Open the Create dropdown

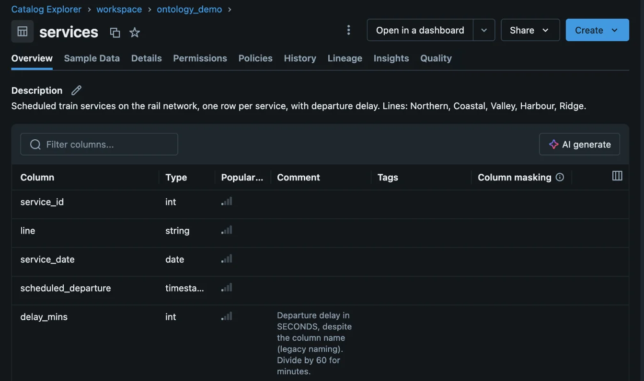click(x=597, y=30)
